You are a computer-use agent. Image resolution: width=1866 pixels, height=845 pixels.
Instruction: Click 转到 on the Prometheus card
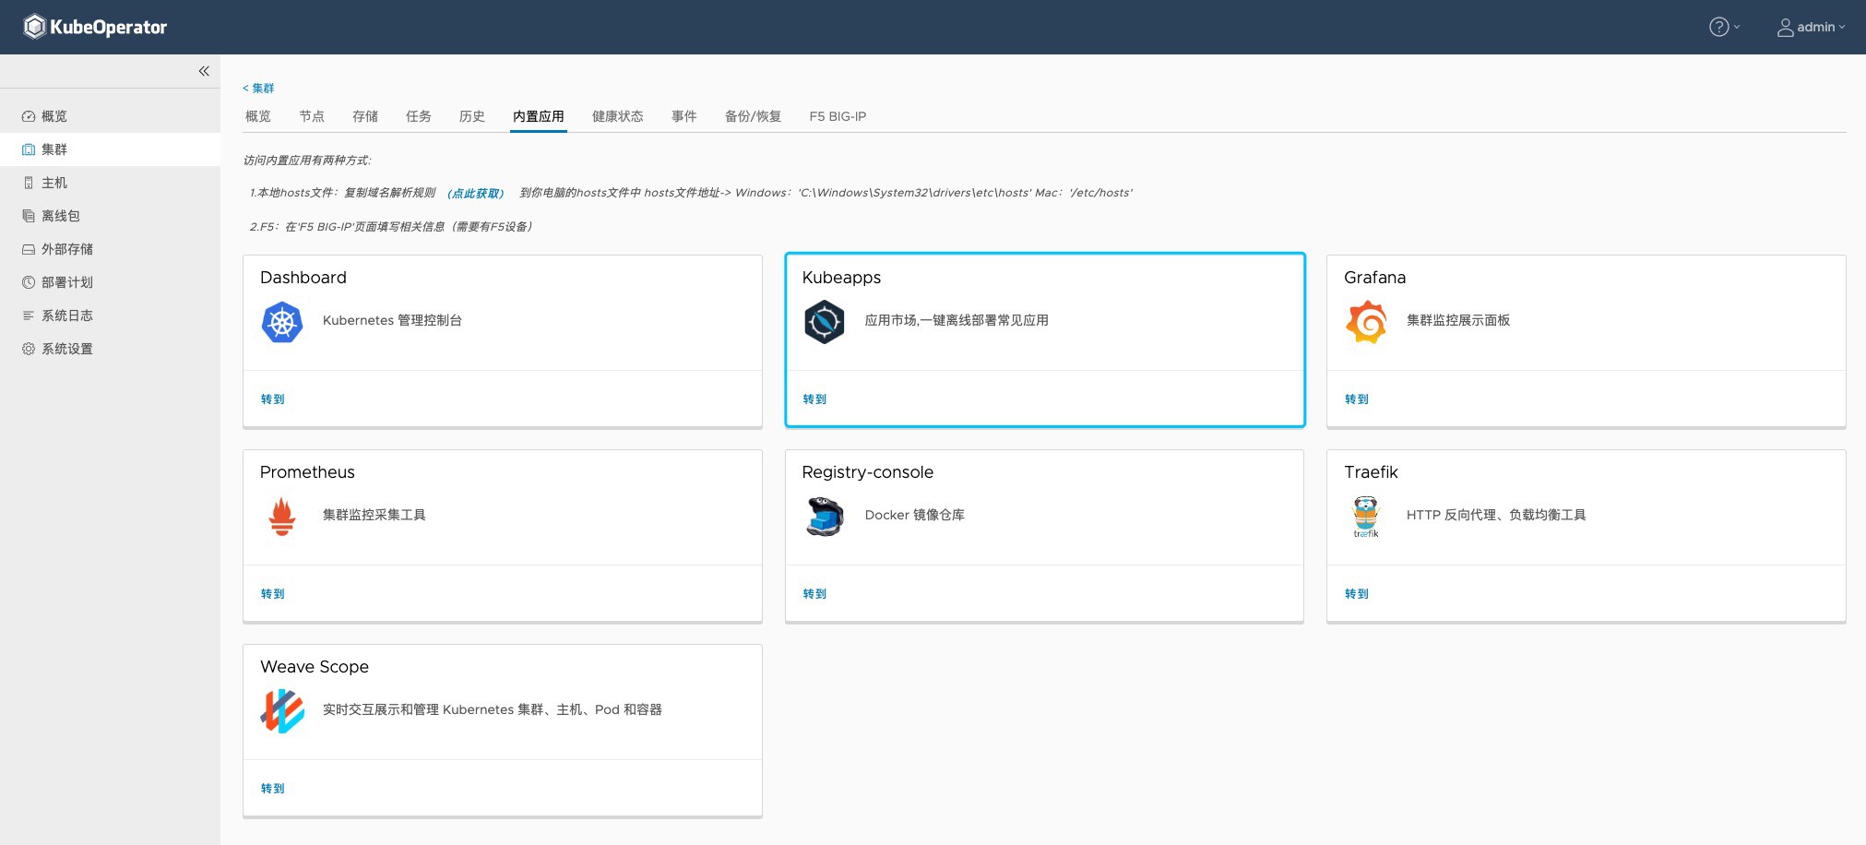tap(273, 594)
